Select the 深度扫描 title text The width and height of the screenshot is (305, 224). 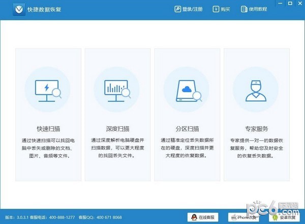[x=117, y=129]
